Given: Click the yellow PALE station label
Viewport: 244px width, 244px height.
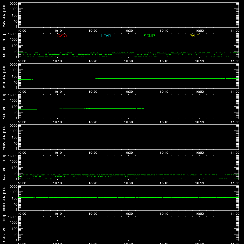Looking at the screenshot, I should pyautogui.click(x=194, y=36).
